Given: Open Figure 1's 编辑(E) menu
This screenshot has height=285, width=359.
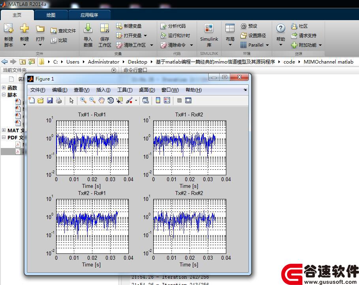Looking at the screenshot, I should pos(60,90).
